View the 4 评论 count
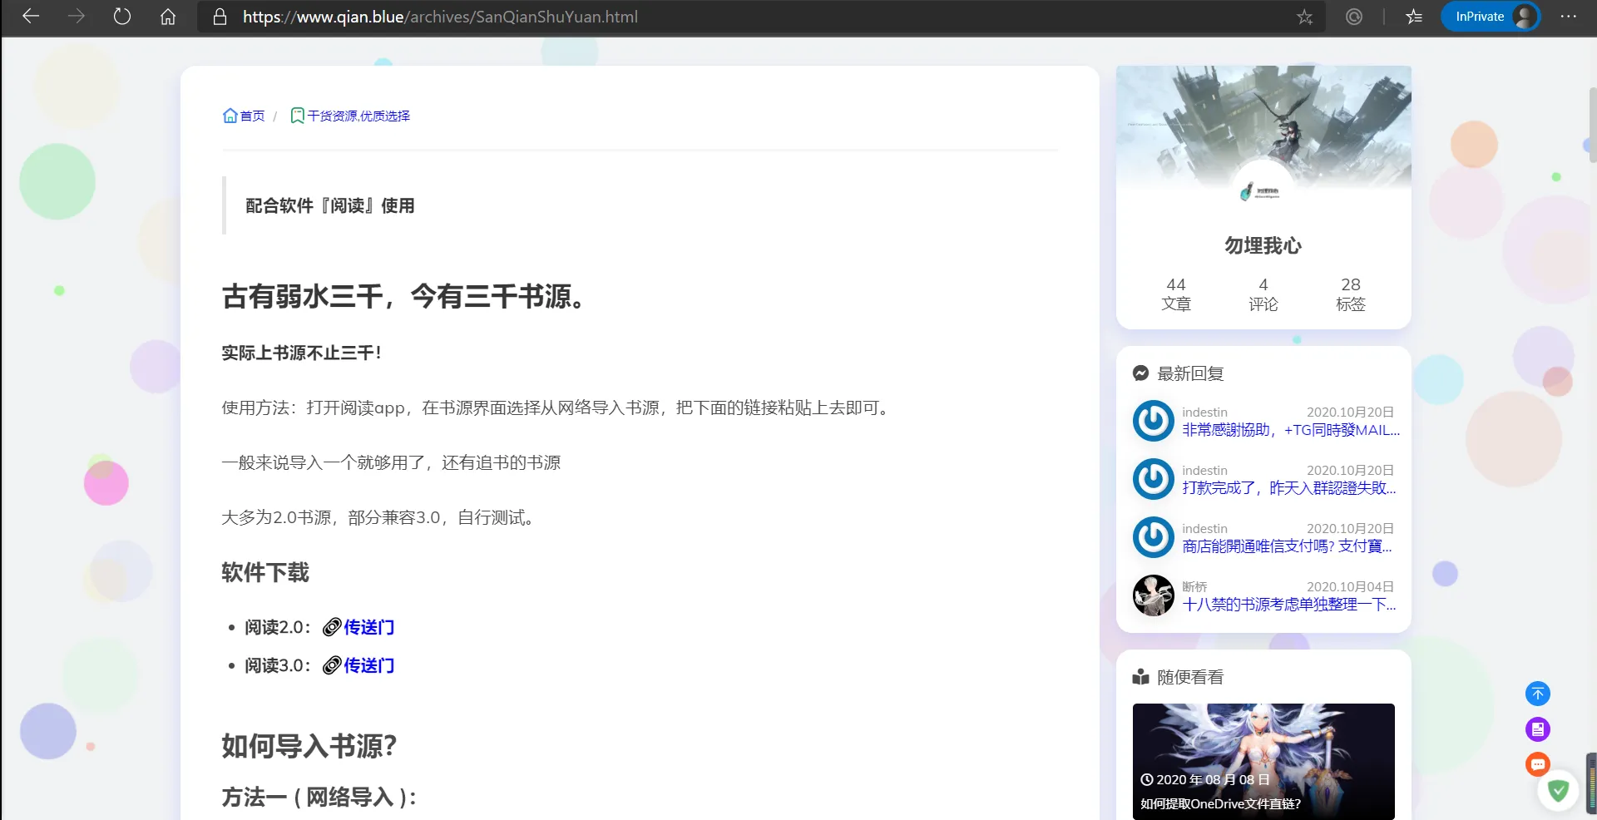The image size is (1597, 820). click(x=1263, y=294)
